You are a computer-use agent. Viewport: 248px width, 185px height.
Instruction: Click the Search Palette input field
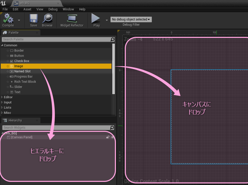[56, 39]
